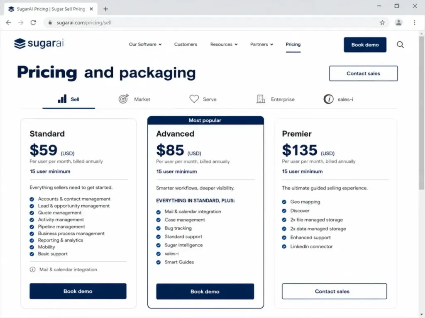Click the Most popular banner
The image size is (425, 318).
[205, 120]
